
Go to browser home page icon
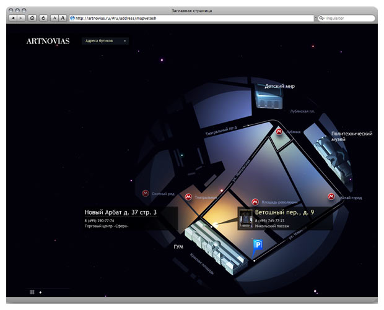click(32, 19)
